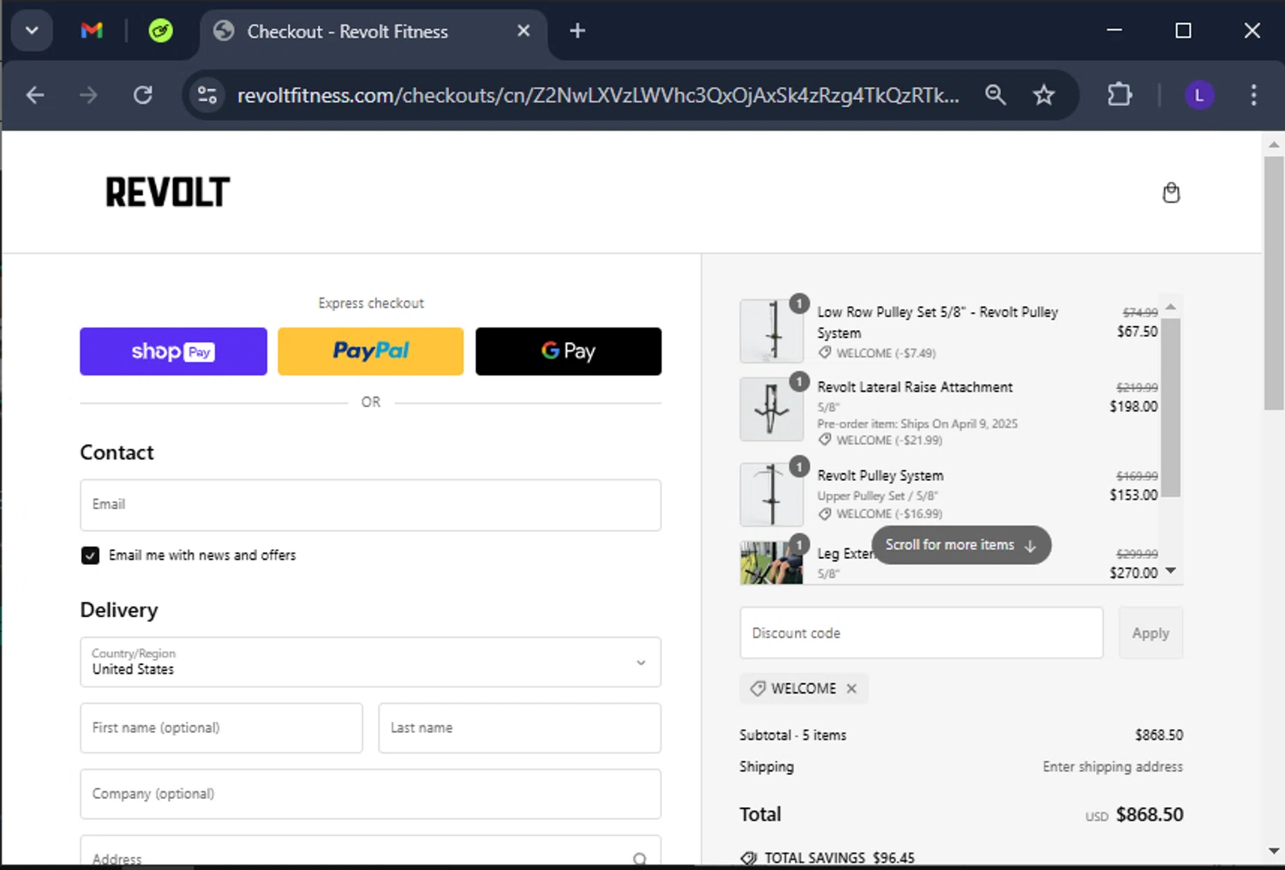Click the Email input field

point(370,505)
